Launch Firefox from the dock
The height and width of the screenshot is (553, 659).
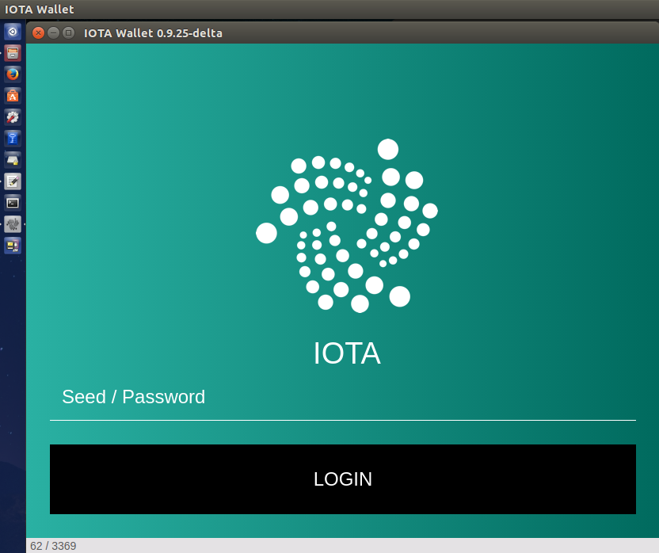(13, 74)
